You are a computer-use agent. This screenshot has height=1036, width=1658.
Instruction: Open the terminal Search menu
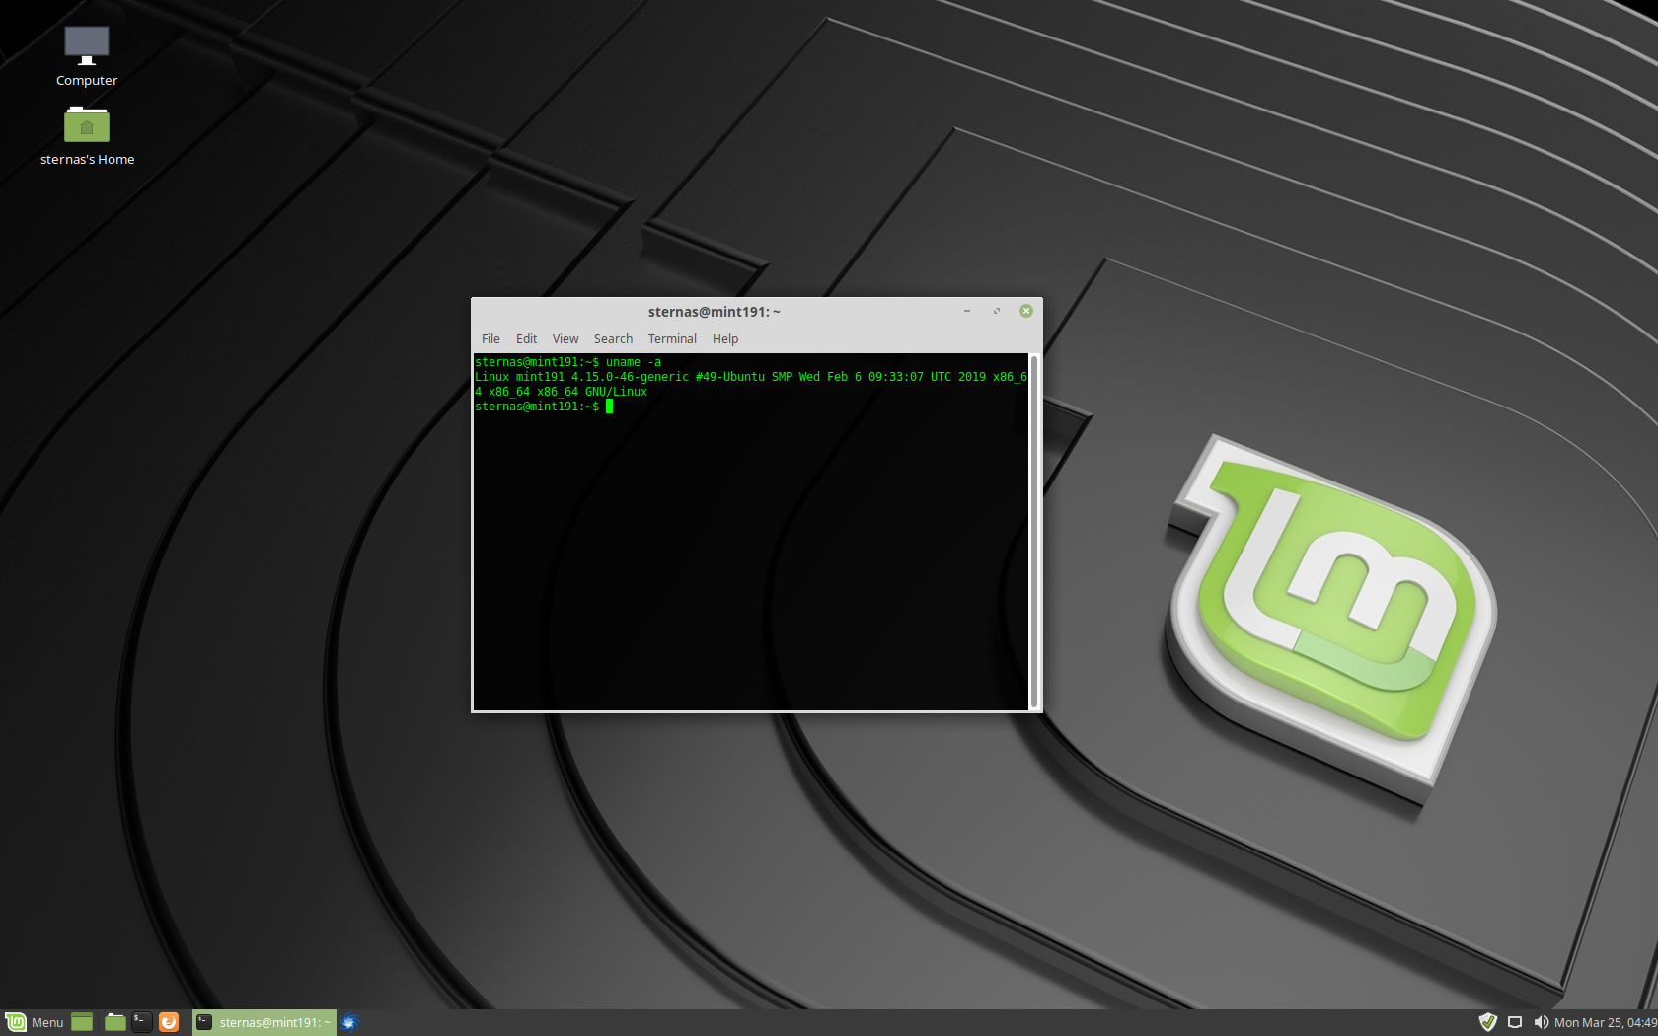[x=613, y=338]
